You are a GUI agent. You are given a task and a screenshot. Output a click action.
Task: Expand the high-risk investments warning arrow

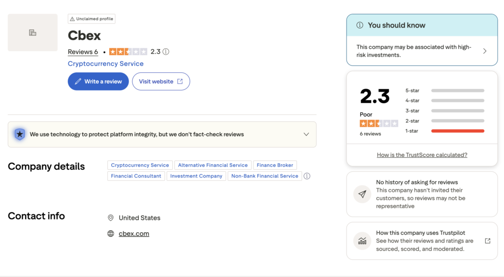485,51
